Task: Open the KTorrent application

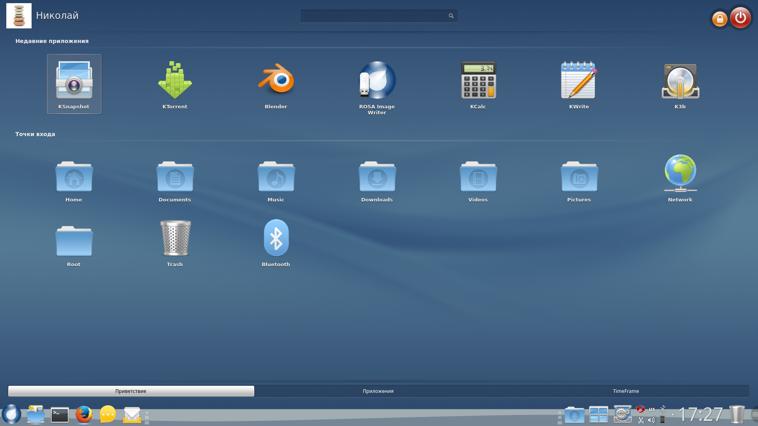Action: 175,84
